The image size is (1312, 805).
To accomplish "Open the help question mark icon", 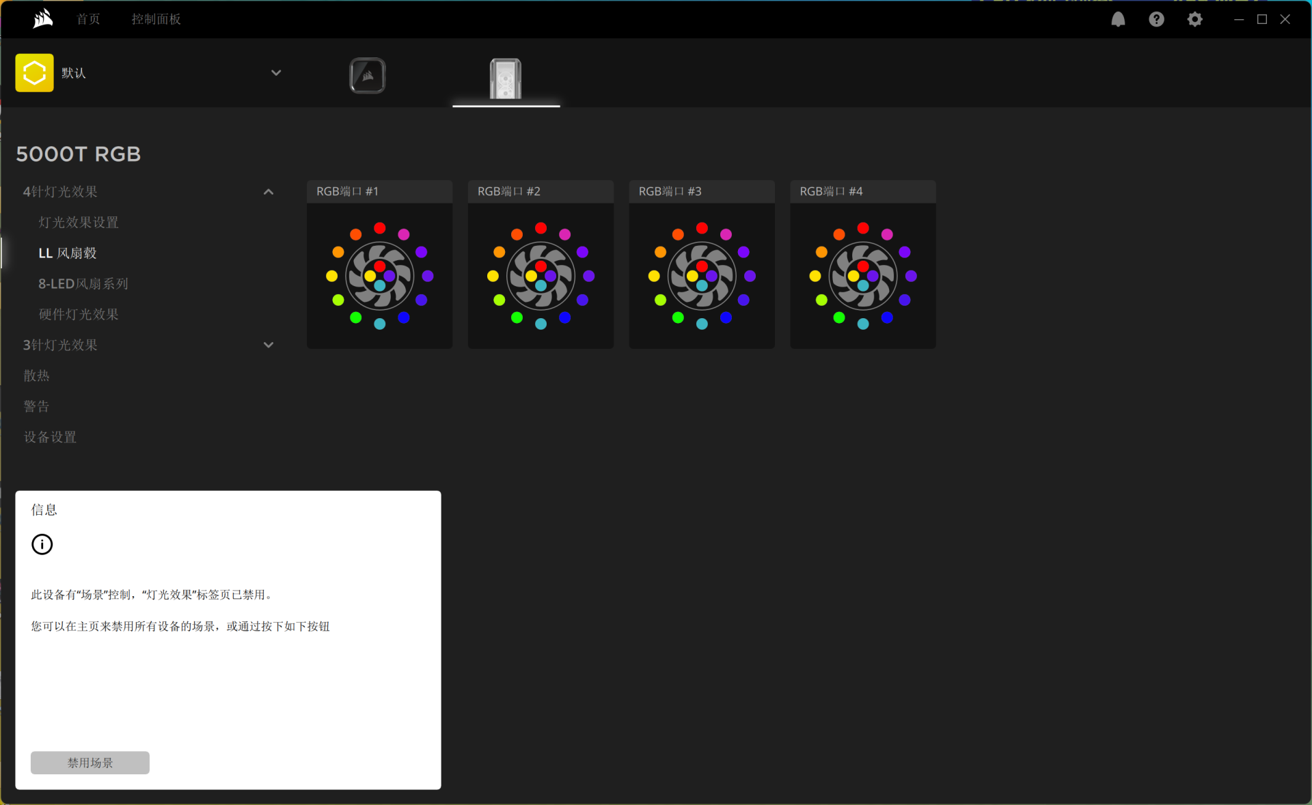I will click(x=1156, y=19).
